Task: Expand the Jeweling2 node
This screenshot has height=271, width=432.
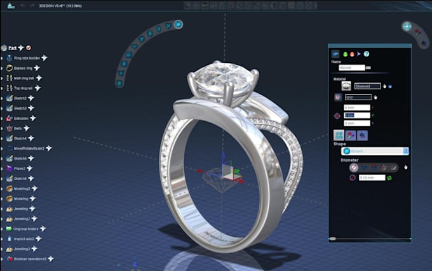Action: click(2, 219)
